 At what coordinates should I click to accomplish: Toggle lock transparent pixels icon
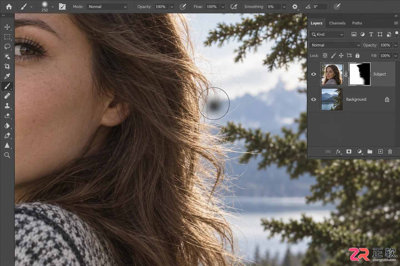pos(325,56)
